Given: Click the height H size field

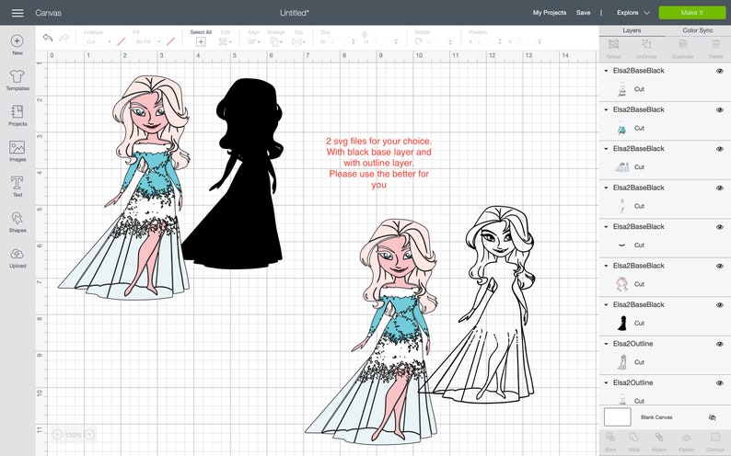Looking at the screenshot, I should [x=385, y=42].
